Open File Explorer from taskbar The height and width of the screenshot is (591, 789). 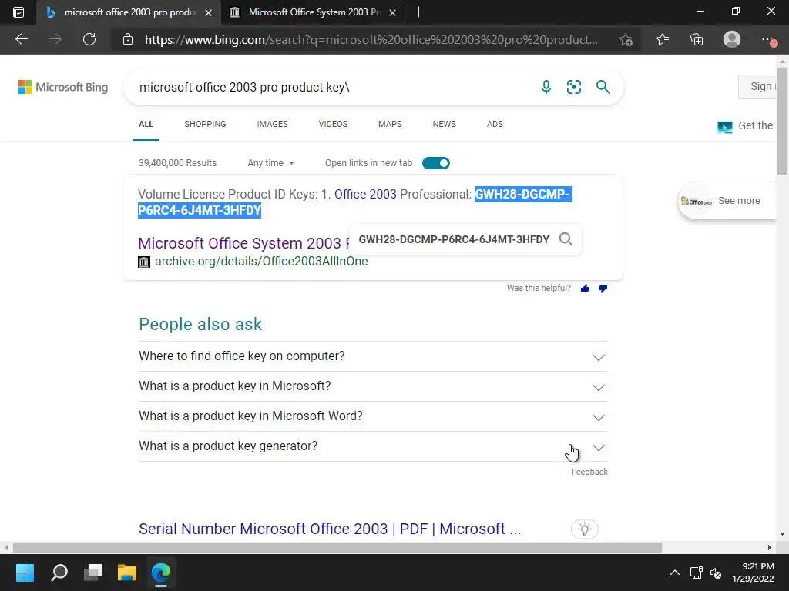127,573
